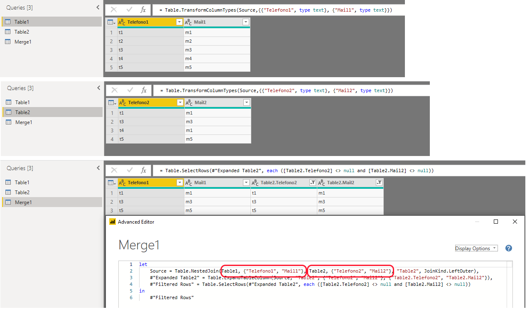Maximize the Advanced Editor window
Screen dimensions: 527x312
pos(496,222)
